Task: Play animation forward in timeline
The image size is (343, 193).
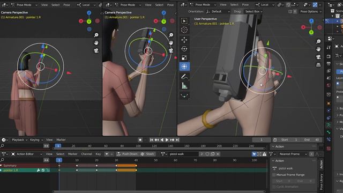Action: pos(167,140)
